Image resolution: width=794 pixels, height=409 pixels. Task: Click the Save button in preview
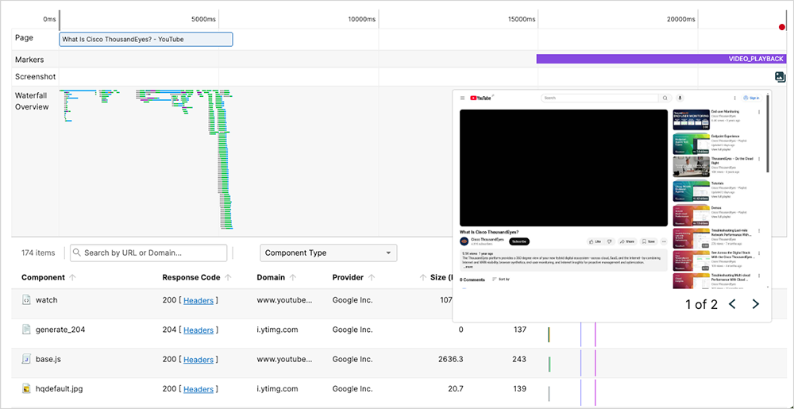649,241
